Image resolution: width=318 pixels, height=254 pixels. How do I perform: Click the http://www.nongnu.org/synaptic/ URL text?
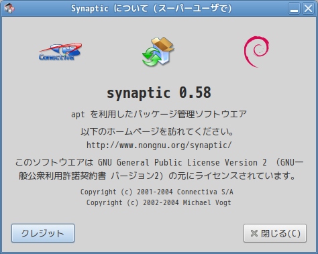coord(159,145)
